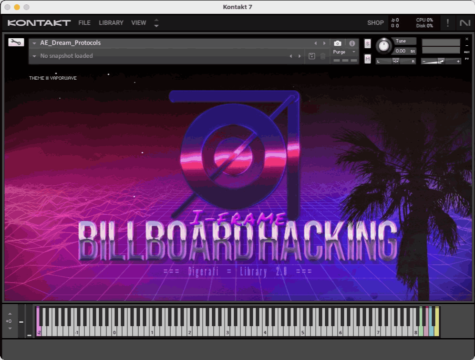This screenshot has height=360, width=475.
Task: Open the instrument info icon
Action: (x=352, y=43)
